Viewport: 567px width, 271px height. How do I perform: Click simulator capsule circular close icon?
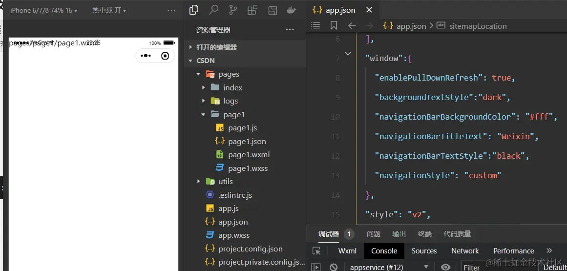[x=165, y=56]
